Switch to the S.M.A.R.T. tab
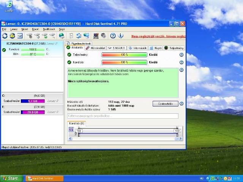Screen dimensions: 243x182 [117, 48]
